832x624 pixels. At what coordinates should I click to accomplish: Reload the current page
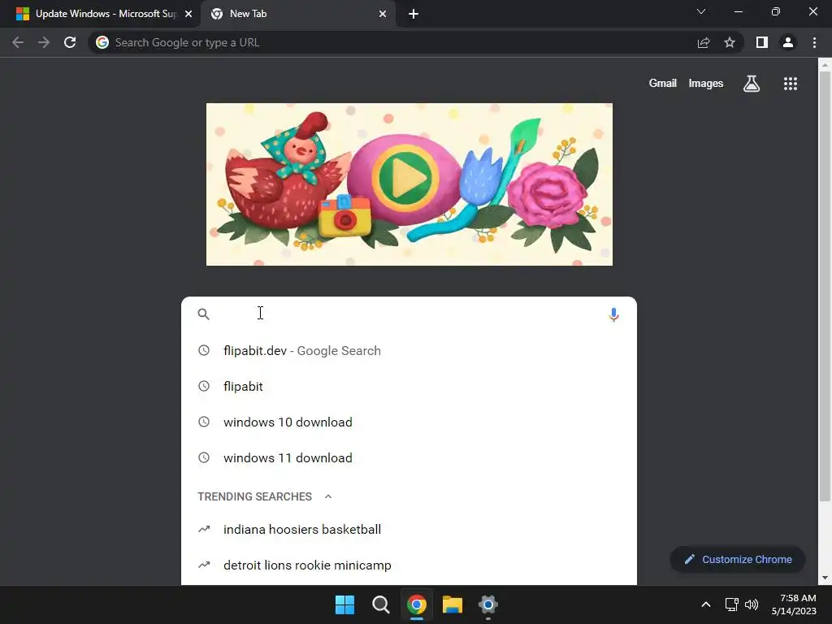(70, 42)
